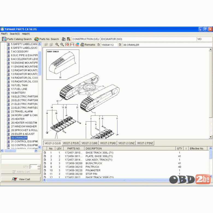Fit the diagram to width
Image resolution: width=213 pixels, height=213 pixels.
72,45
